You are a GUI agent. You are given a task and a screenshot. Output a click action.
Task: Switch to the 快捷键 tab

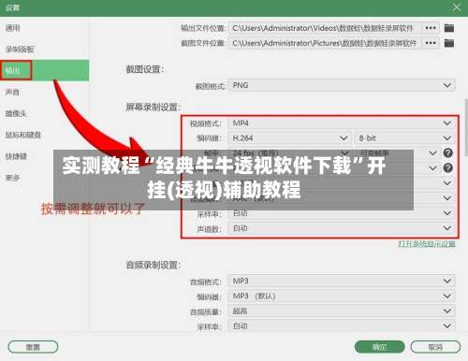[x=16, y=156]
